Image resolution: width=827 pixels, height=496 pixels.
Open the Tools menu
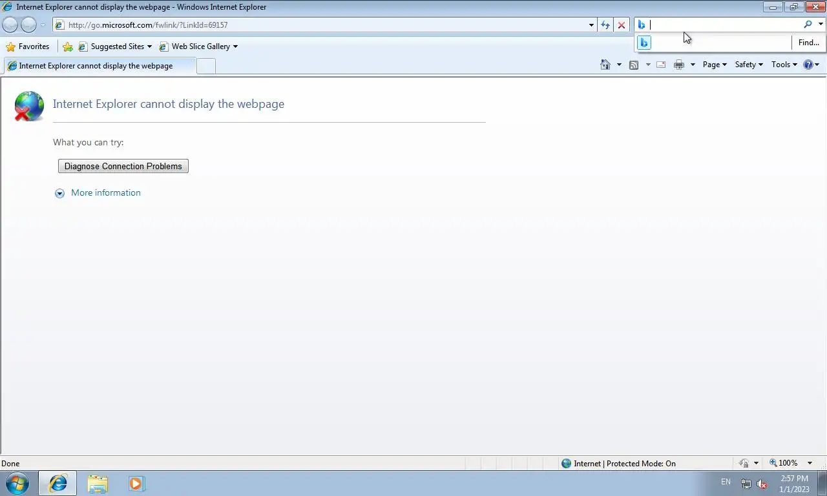(x=784, y=65)
